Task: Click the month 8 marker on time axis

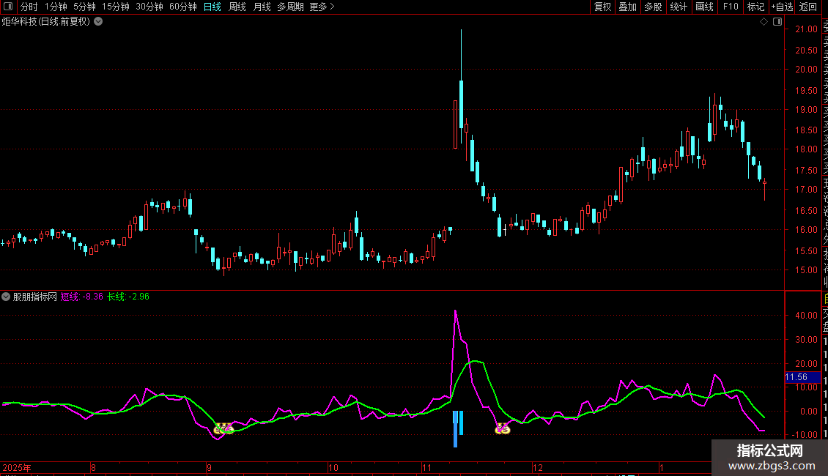Action: (94, 467)
